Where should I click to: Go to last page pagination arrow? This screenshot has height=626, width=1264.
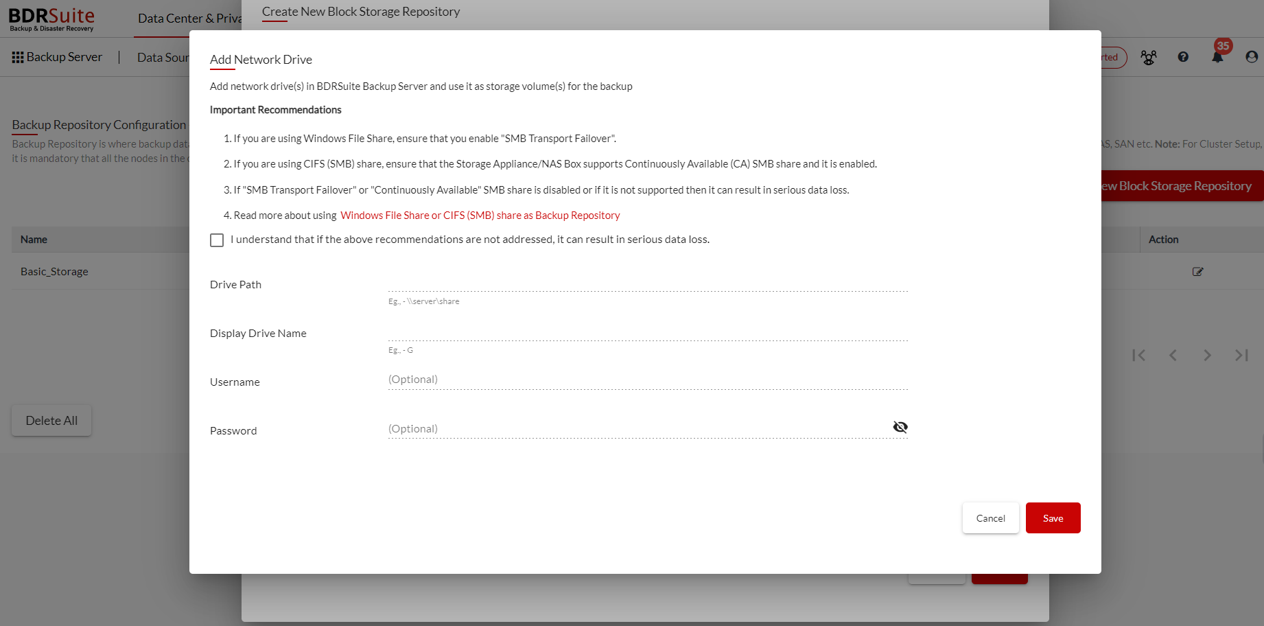(x=1241, y=355)
